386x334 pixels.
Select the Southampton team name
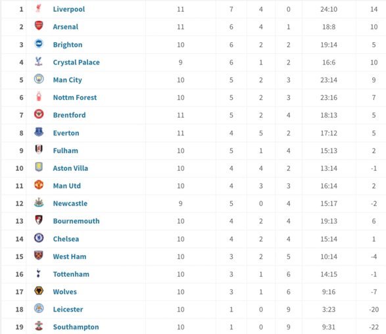pyautogui.click(x=76, y=327)
